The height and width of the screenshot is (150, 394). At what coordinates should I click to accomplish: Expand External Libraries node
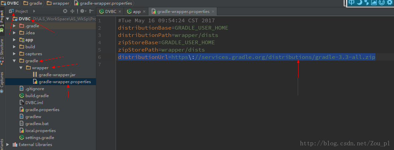click(8, 144)
